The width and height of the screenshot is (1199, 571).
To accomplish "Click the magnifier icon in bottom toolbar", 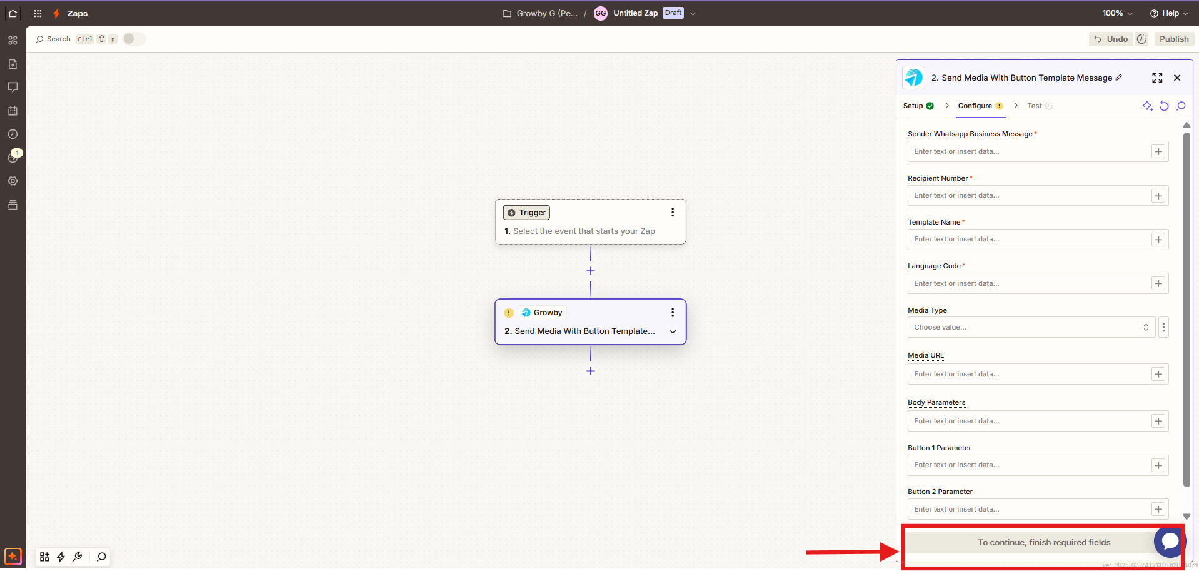I will pyautogui.click(x=101, y=557).
